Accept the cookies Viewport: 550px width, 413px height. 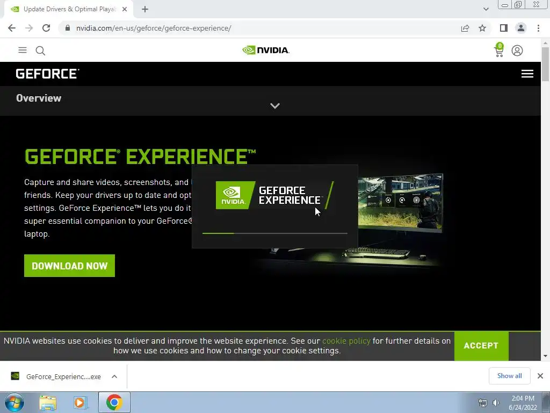click(481, 346)
